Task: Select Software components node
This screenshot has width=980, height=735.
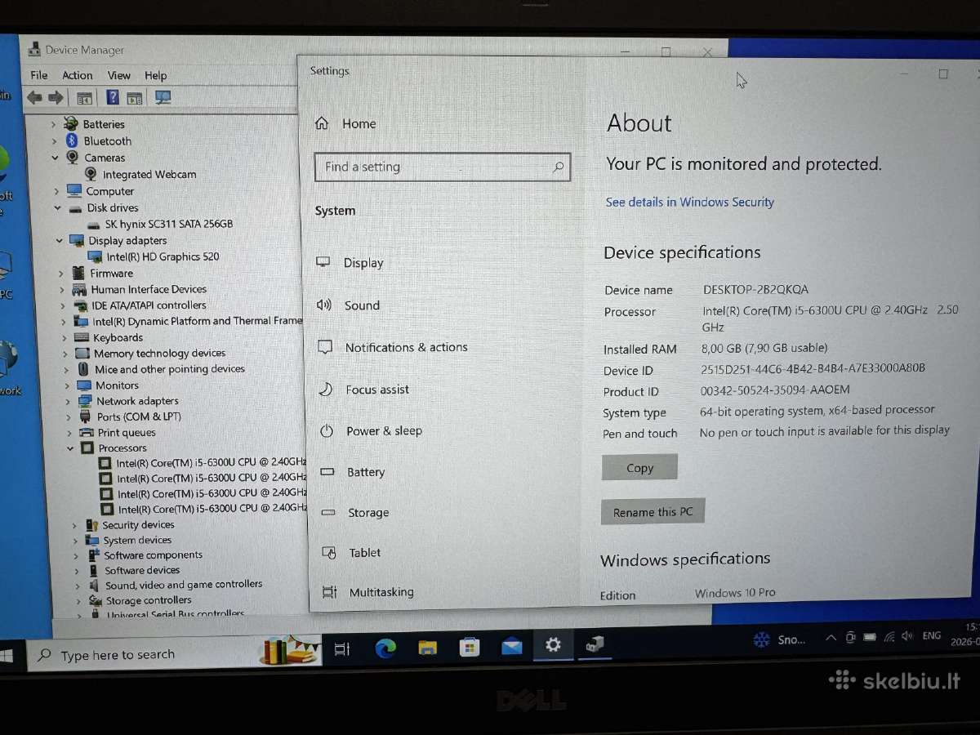Action: point(153,555)
